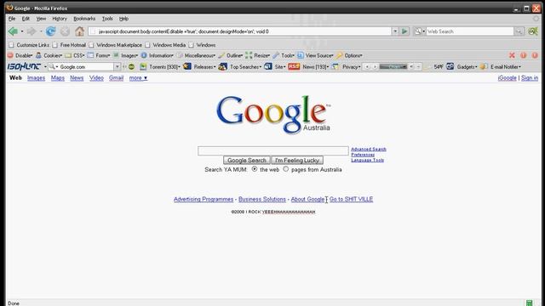Click the E-mail Notifier icon

click(x=484, y=66)
